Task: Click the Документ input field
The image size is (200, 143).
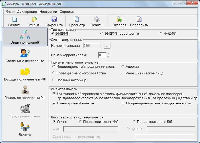Action: tap(171, 129)
